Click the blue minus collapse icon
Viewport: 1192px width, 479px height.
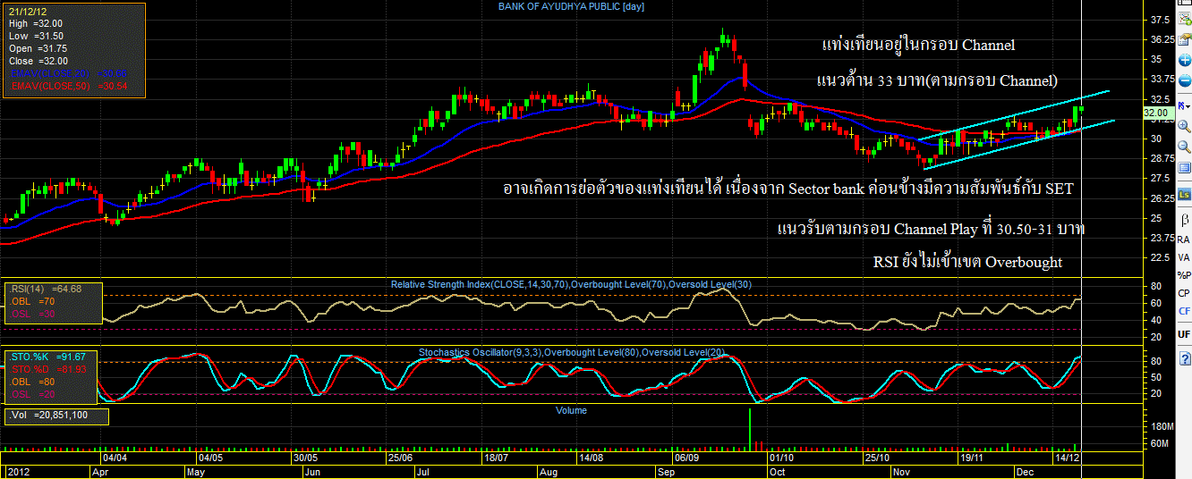pos(1184,80)
